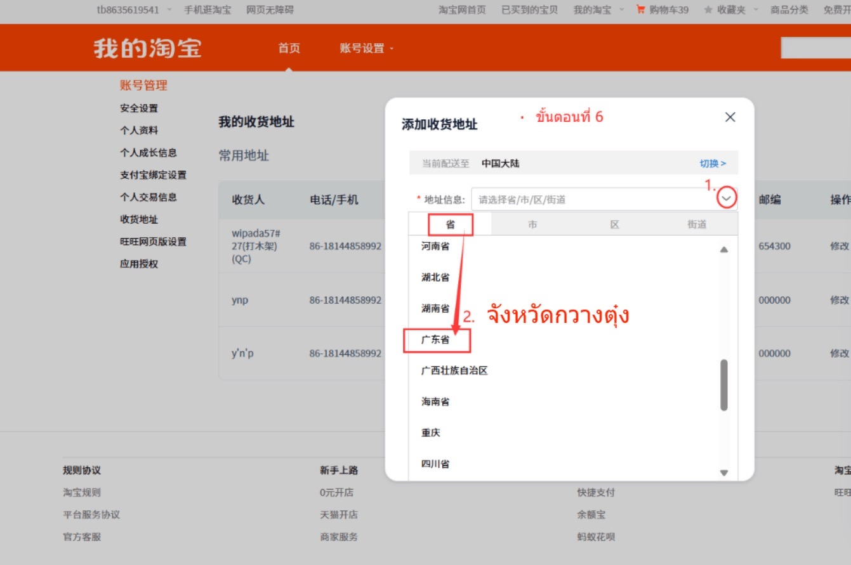This screenshot has width=851, height=565.
Task: Open the 余额宝 footer link
Action: point(591,514)
